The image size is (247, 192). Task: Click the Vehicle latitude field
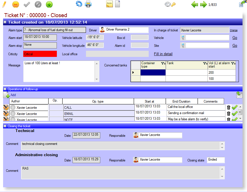[95, 37]
